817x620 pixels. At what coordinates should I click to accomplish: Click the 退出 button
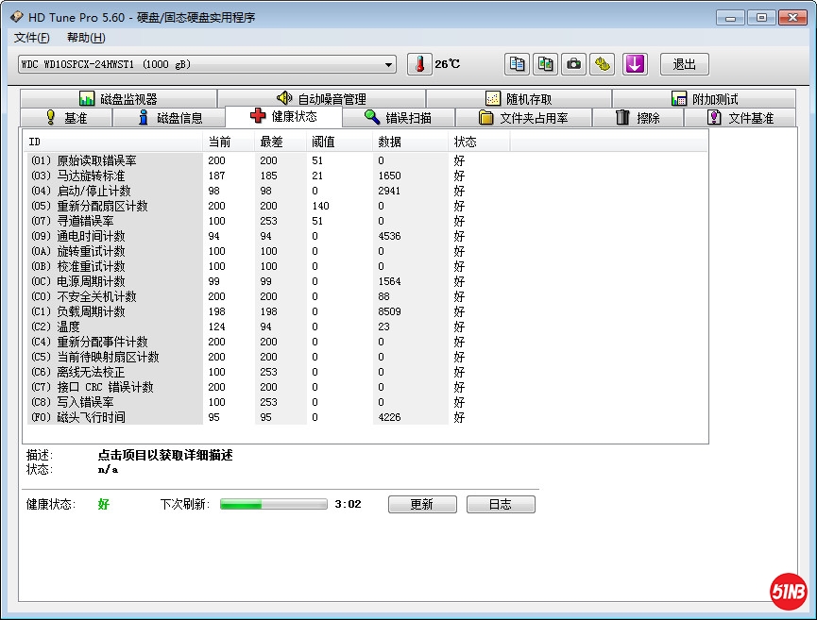click(684, 64)
